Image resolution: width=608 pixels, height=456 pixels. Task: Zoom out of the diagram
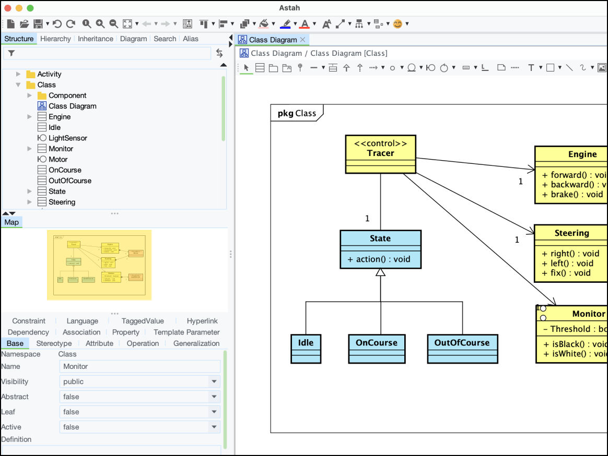click(113, 24)
